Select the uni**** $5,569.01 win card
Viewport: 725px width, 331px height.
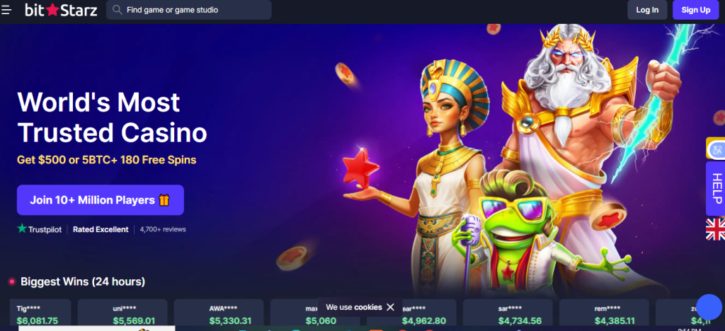pos(122,313)
